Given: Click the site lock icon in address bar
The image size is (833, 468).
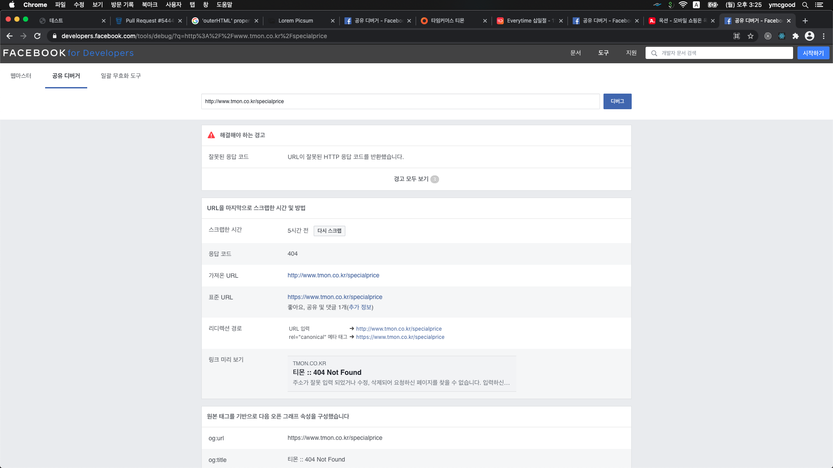Looking at the screenshot, I should 55,36.
